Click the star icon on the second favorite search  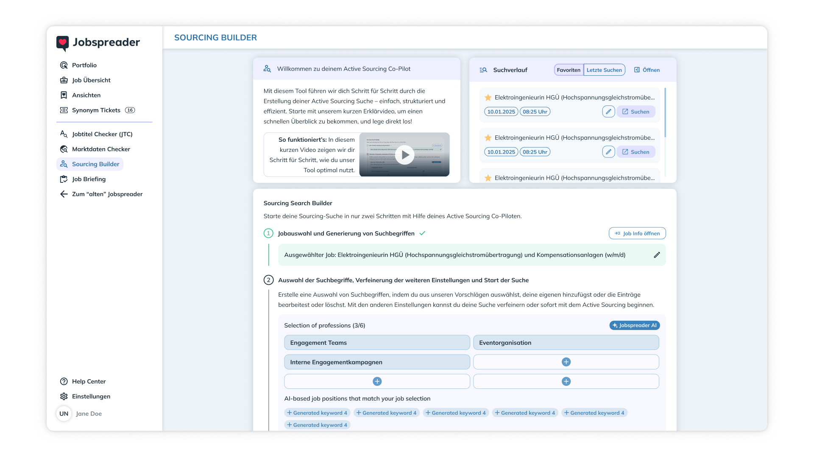pos(488,138)
